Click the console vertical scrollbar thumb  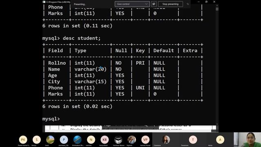coord(217,9)
